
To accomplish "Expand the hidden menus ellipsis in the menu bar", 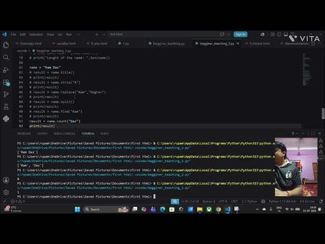I will point(79,35).
